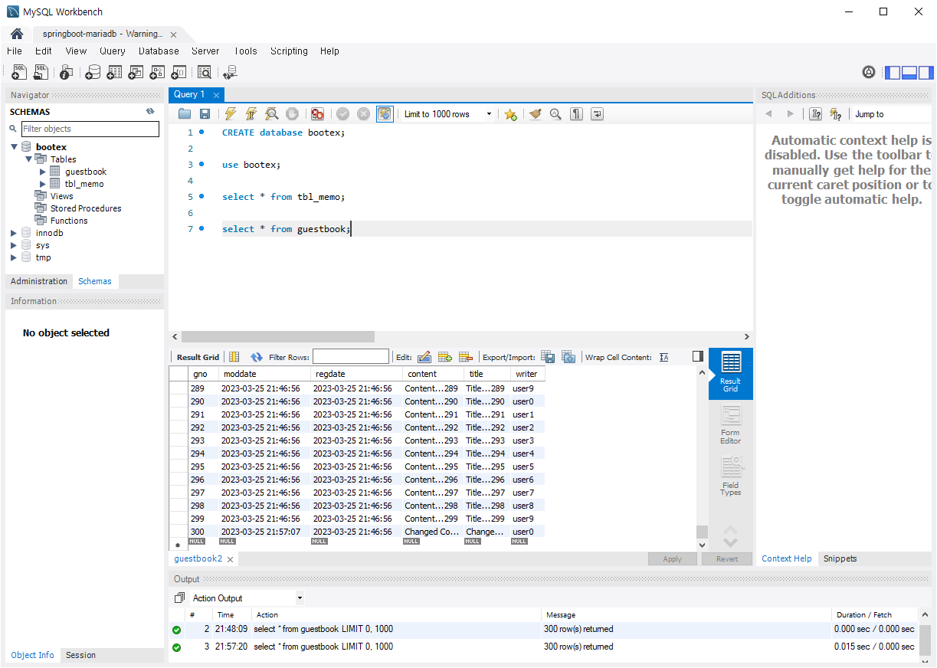Create new view icon
937x668 pixels.
pos(136,72)
